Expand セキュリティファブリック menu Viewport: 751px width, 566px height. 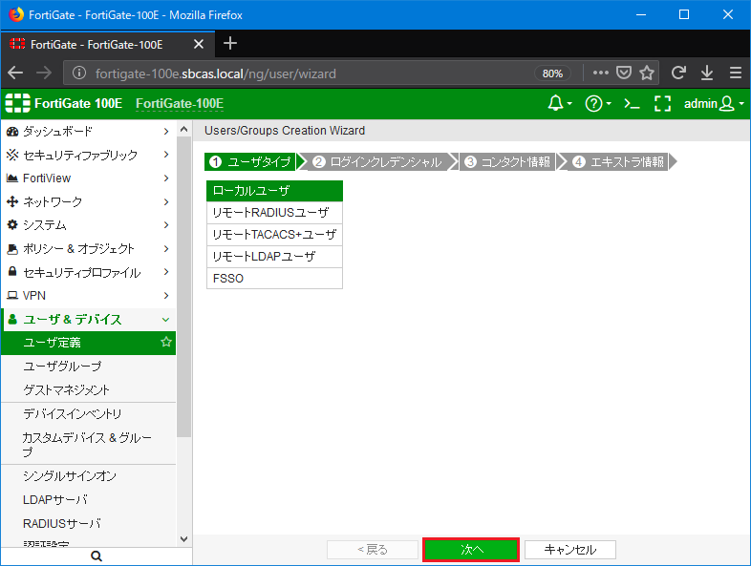(x=88, y=155)
